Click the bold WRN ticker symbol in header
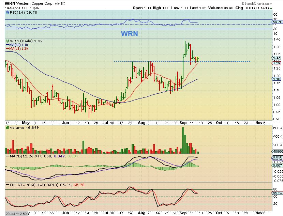The height and width of the screenshot is (216, 283). [x=10, y=3]
